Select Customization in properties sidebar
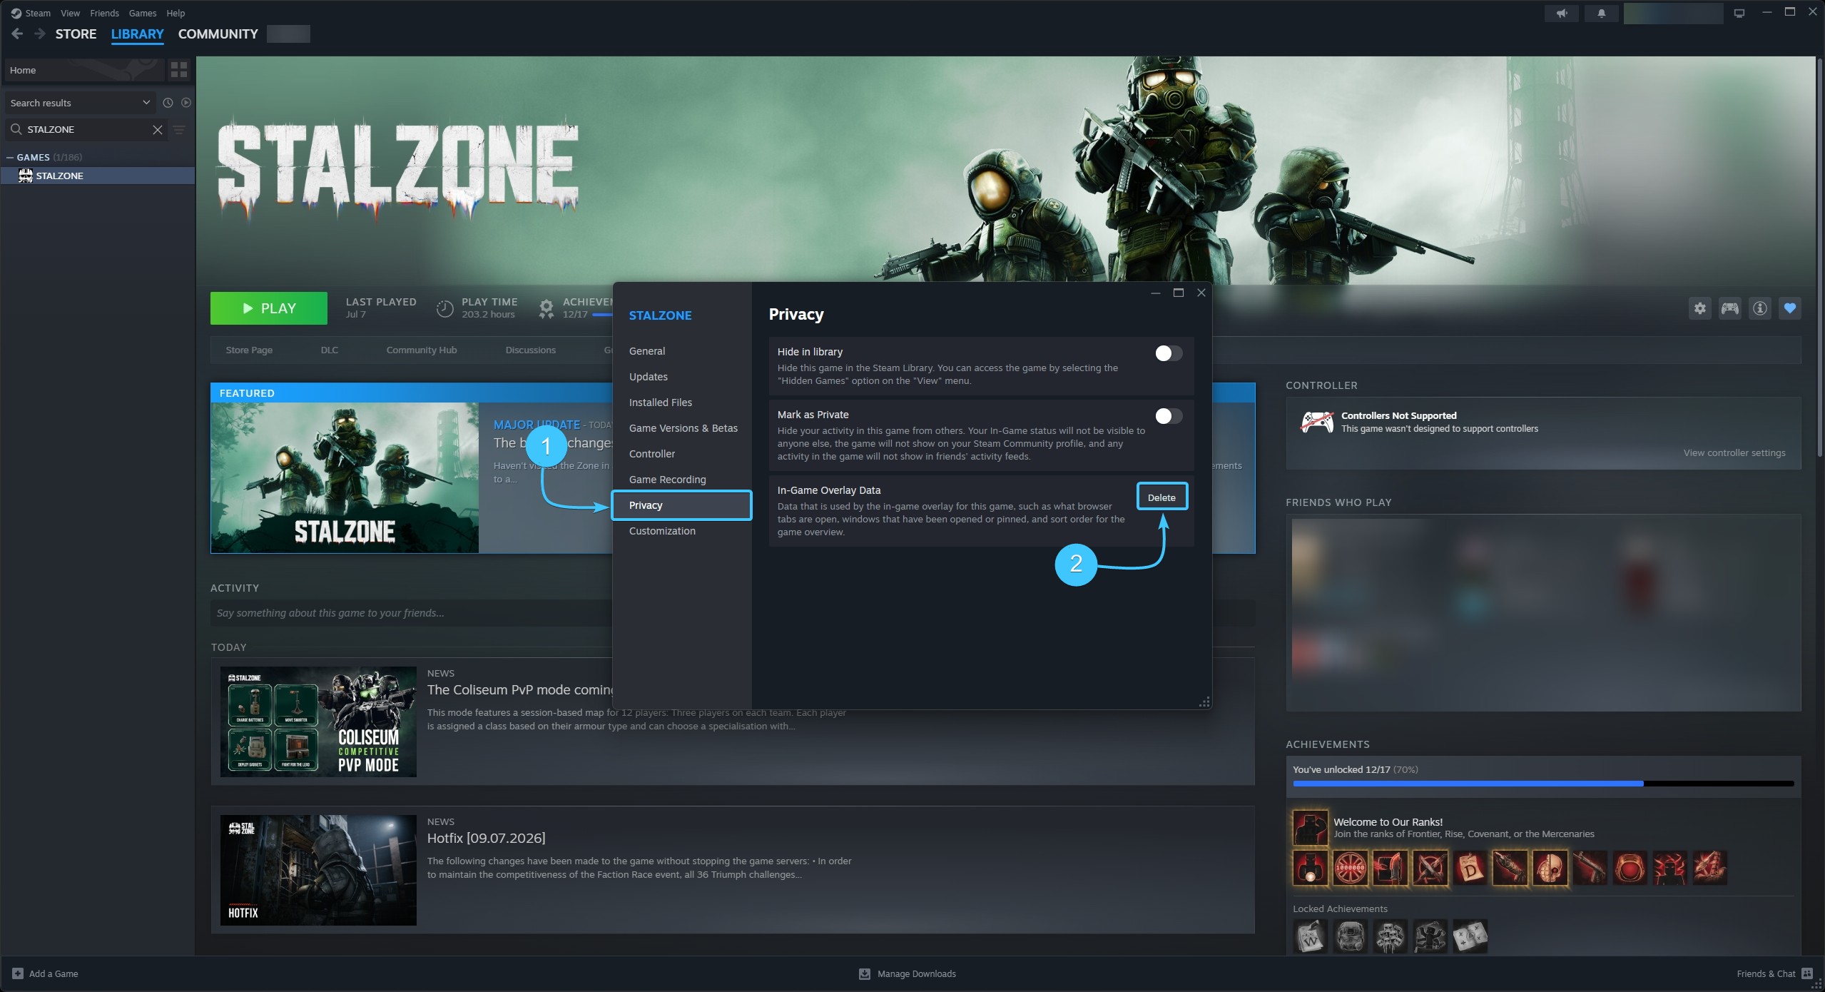The height and width of the screenshot is (992, 1825). tap(681, 531)
